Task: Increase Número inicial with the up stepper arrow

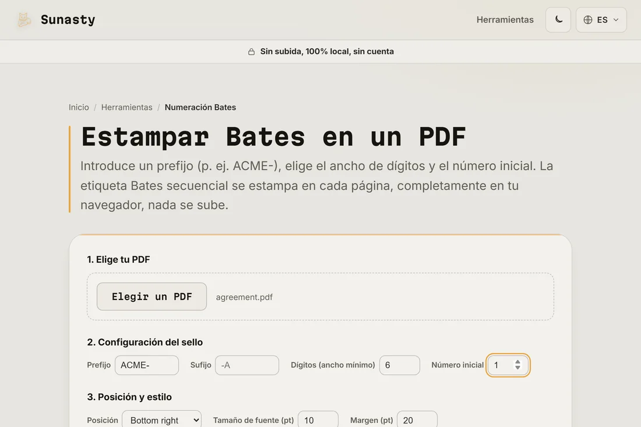Action: pyautogui.click(x=517, y=362)
